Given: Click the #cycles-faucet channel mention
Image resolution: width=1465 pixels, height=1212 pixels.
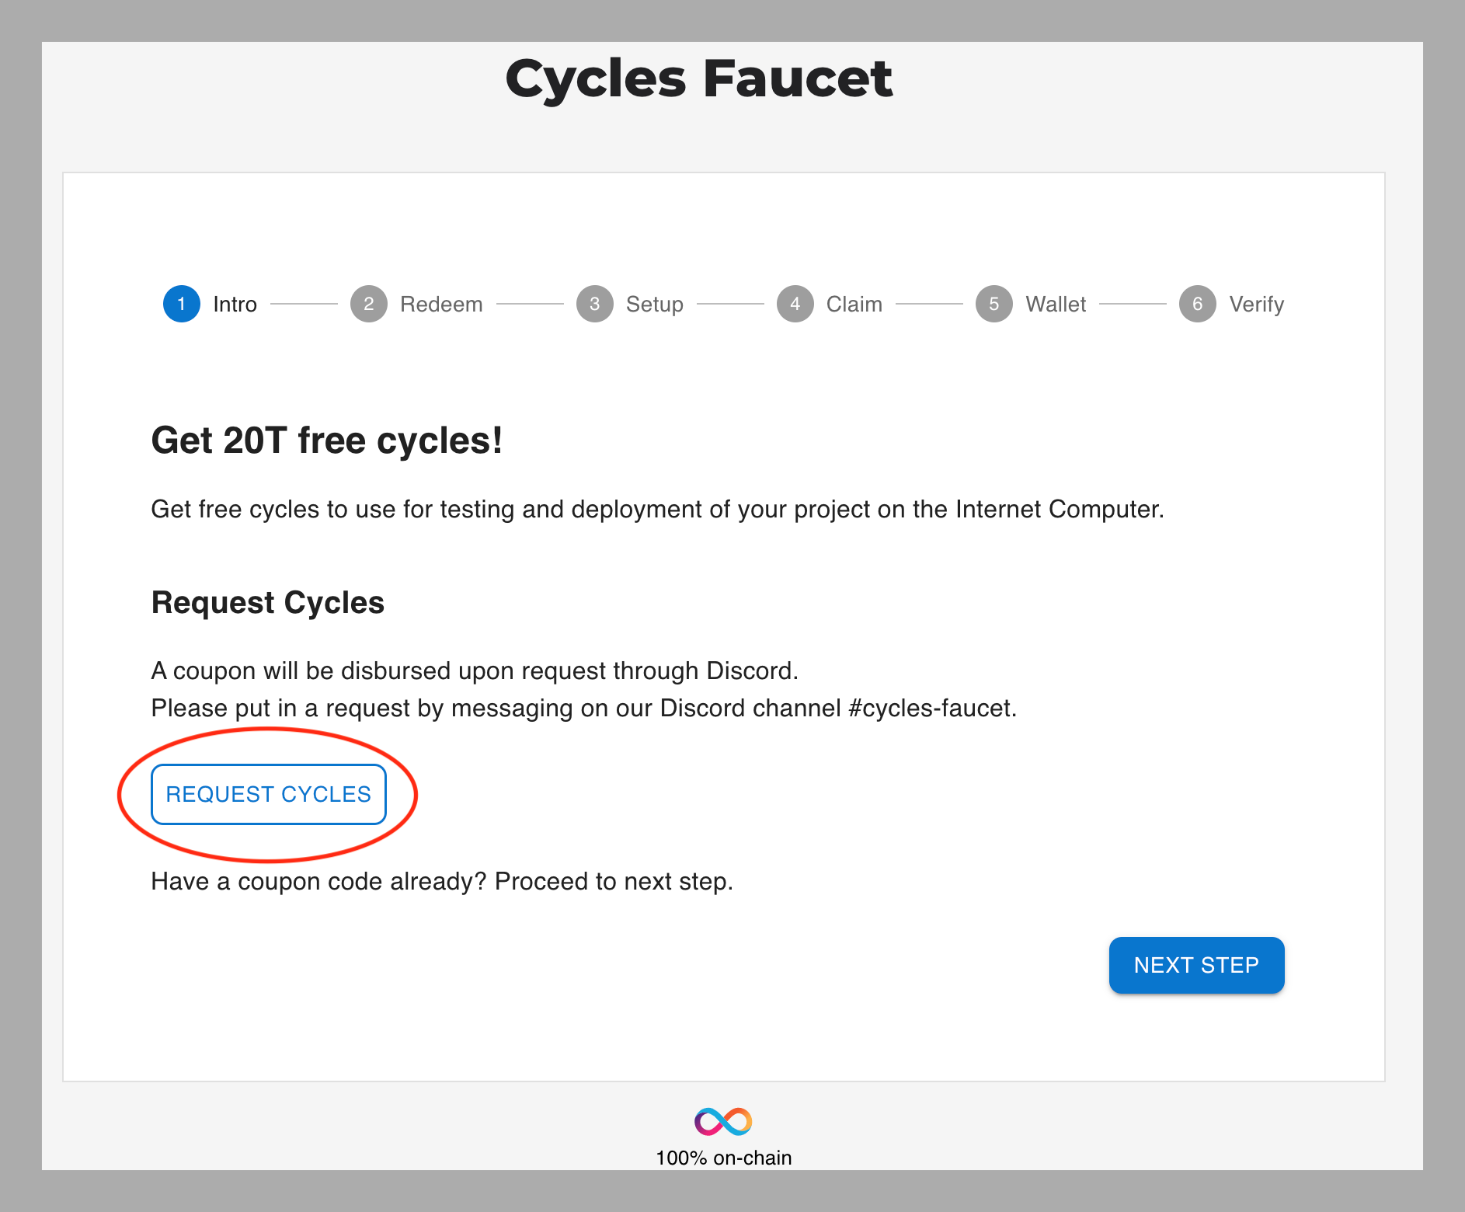Looking at the screenshot, I should pyautogui.click(x=932, y=709).
